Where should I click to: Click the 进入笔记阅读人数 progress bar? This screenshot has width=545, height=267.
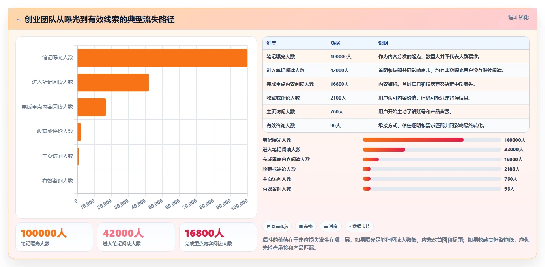(432, 150)
